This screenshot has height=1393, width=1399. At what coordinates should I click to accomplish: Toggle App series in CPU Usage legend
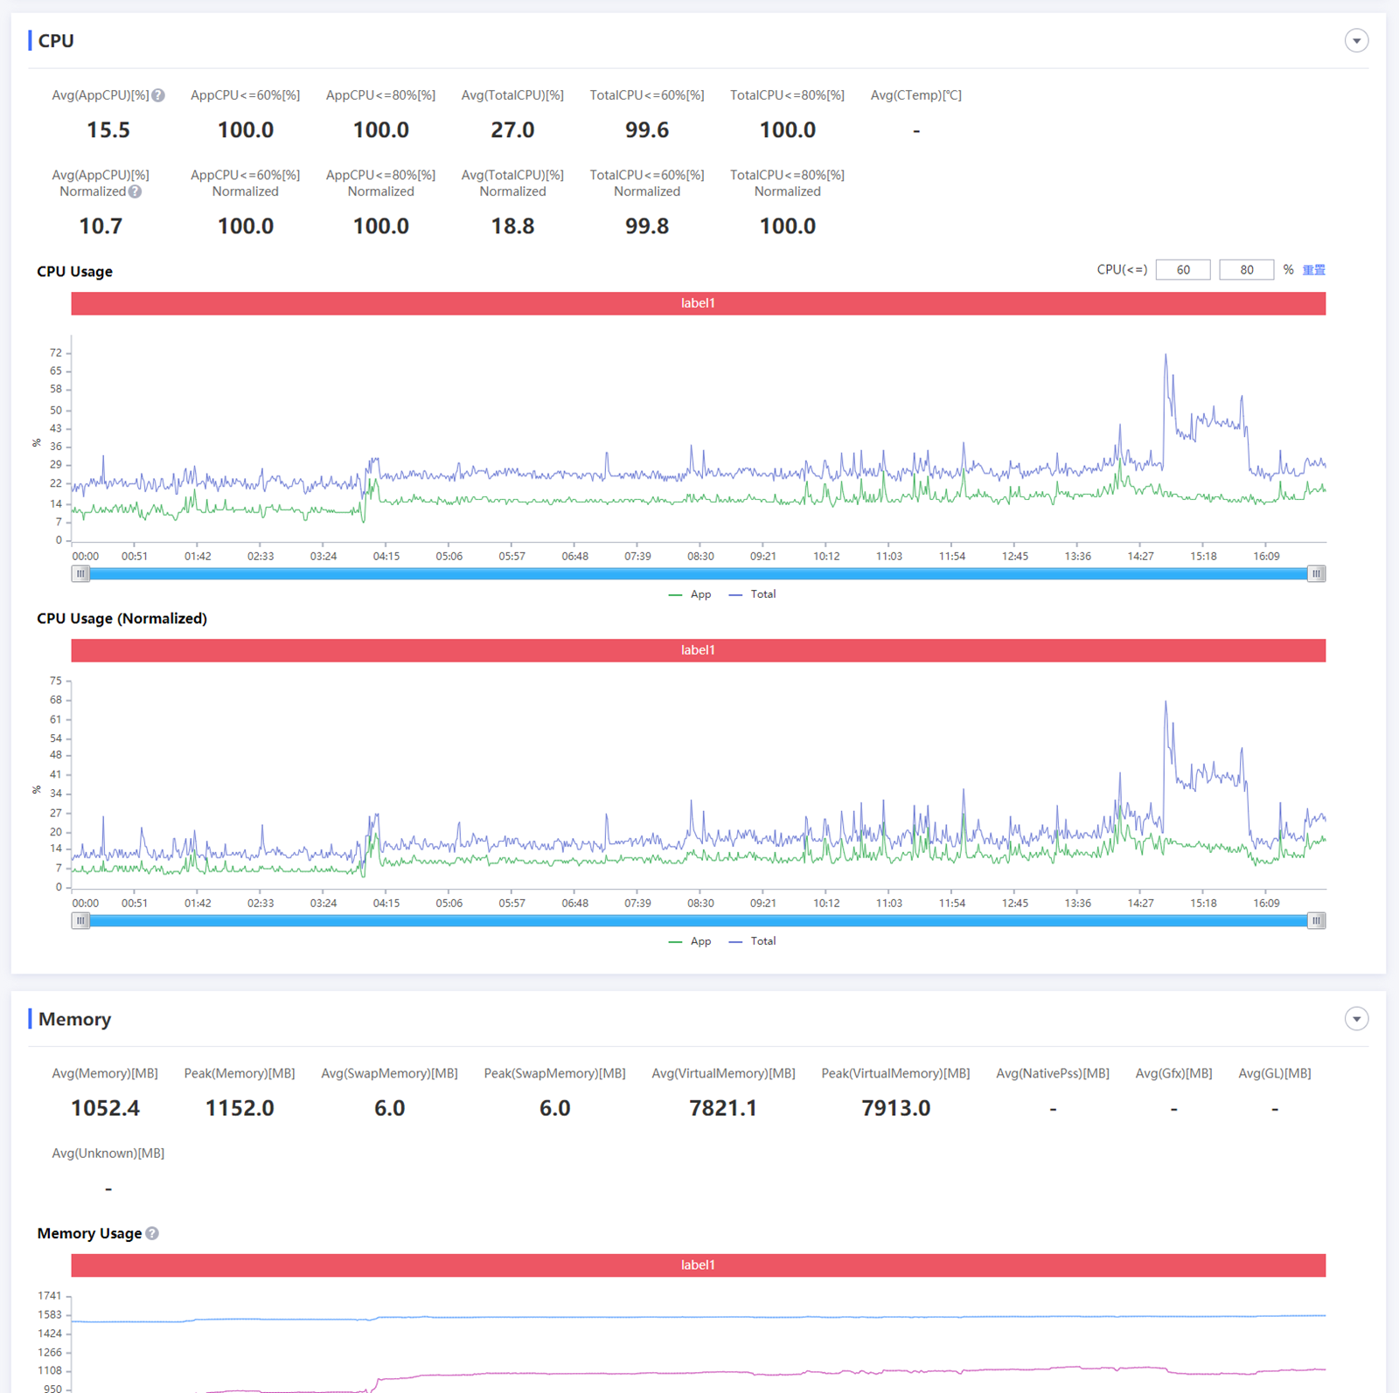click(x=690, y=594)
